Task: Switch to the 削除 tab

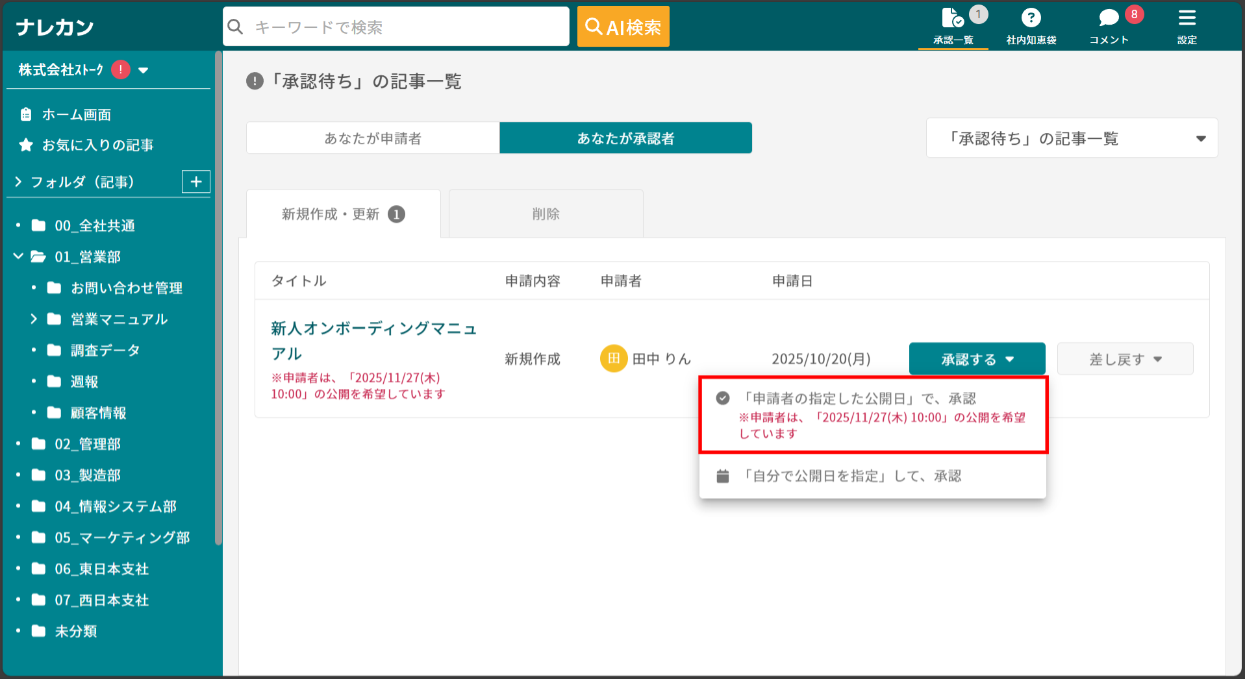Action: 546,213
